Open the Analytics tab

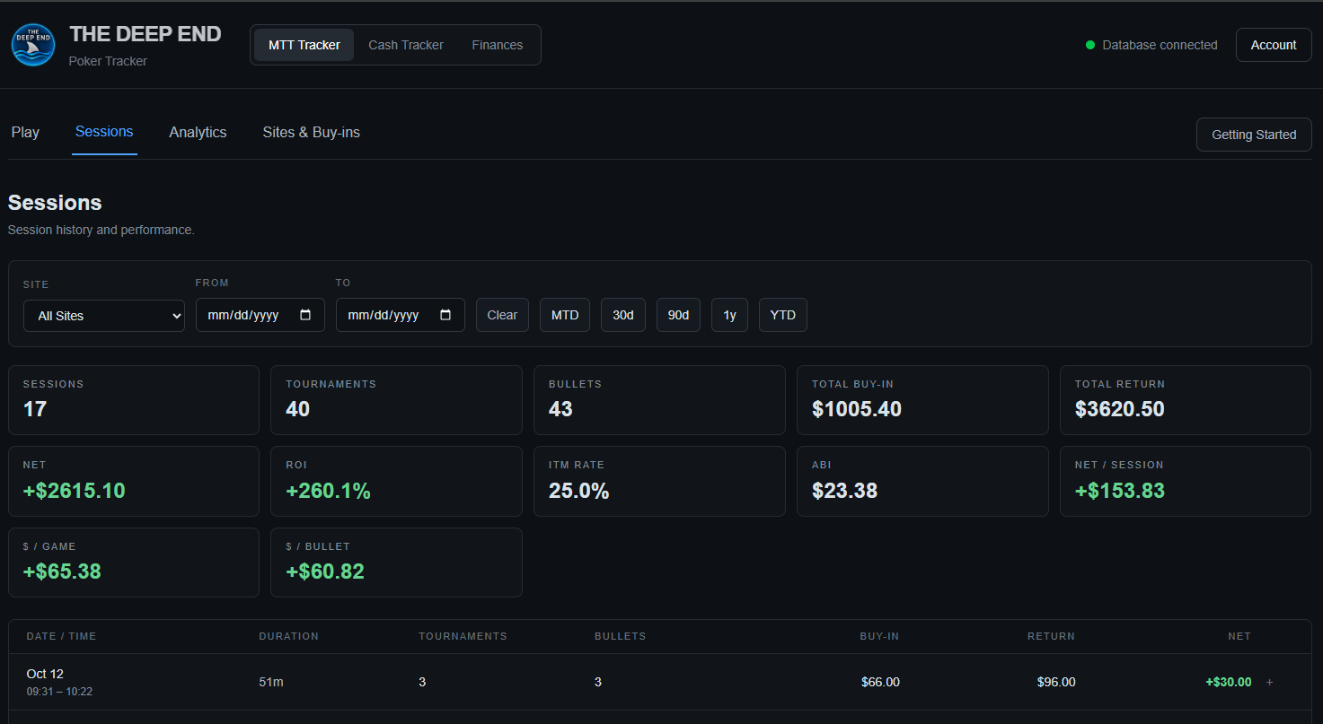[198, 132]
